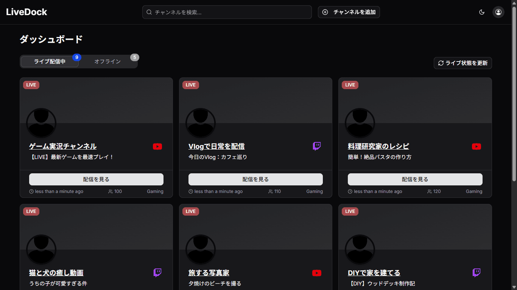
Task: Click YouTube icon on 料理研究家のレシピ card
Action: (477, 147)
